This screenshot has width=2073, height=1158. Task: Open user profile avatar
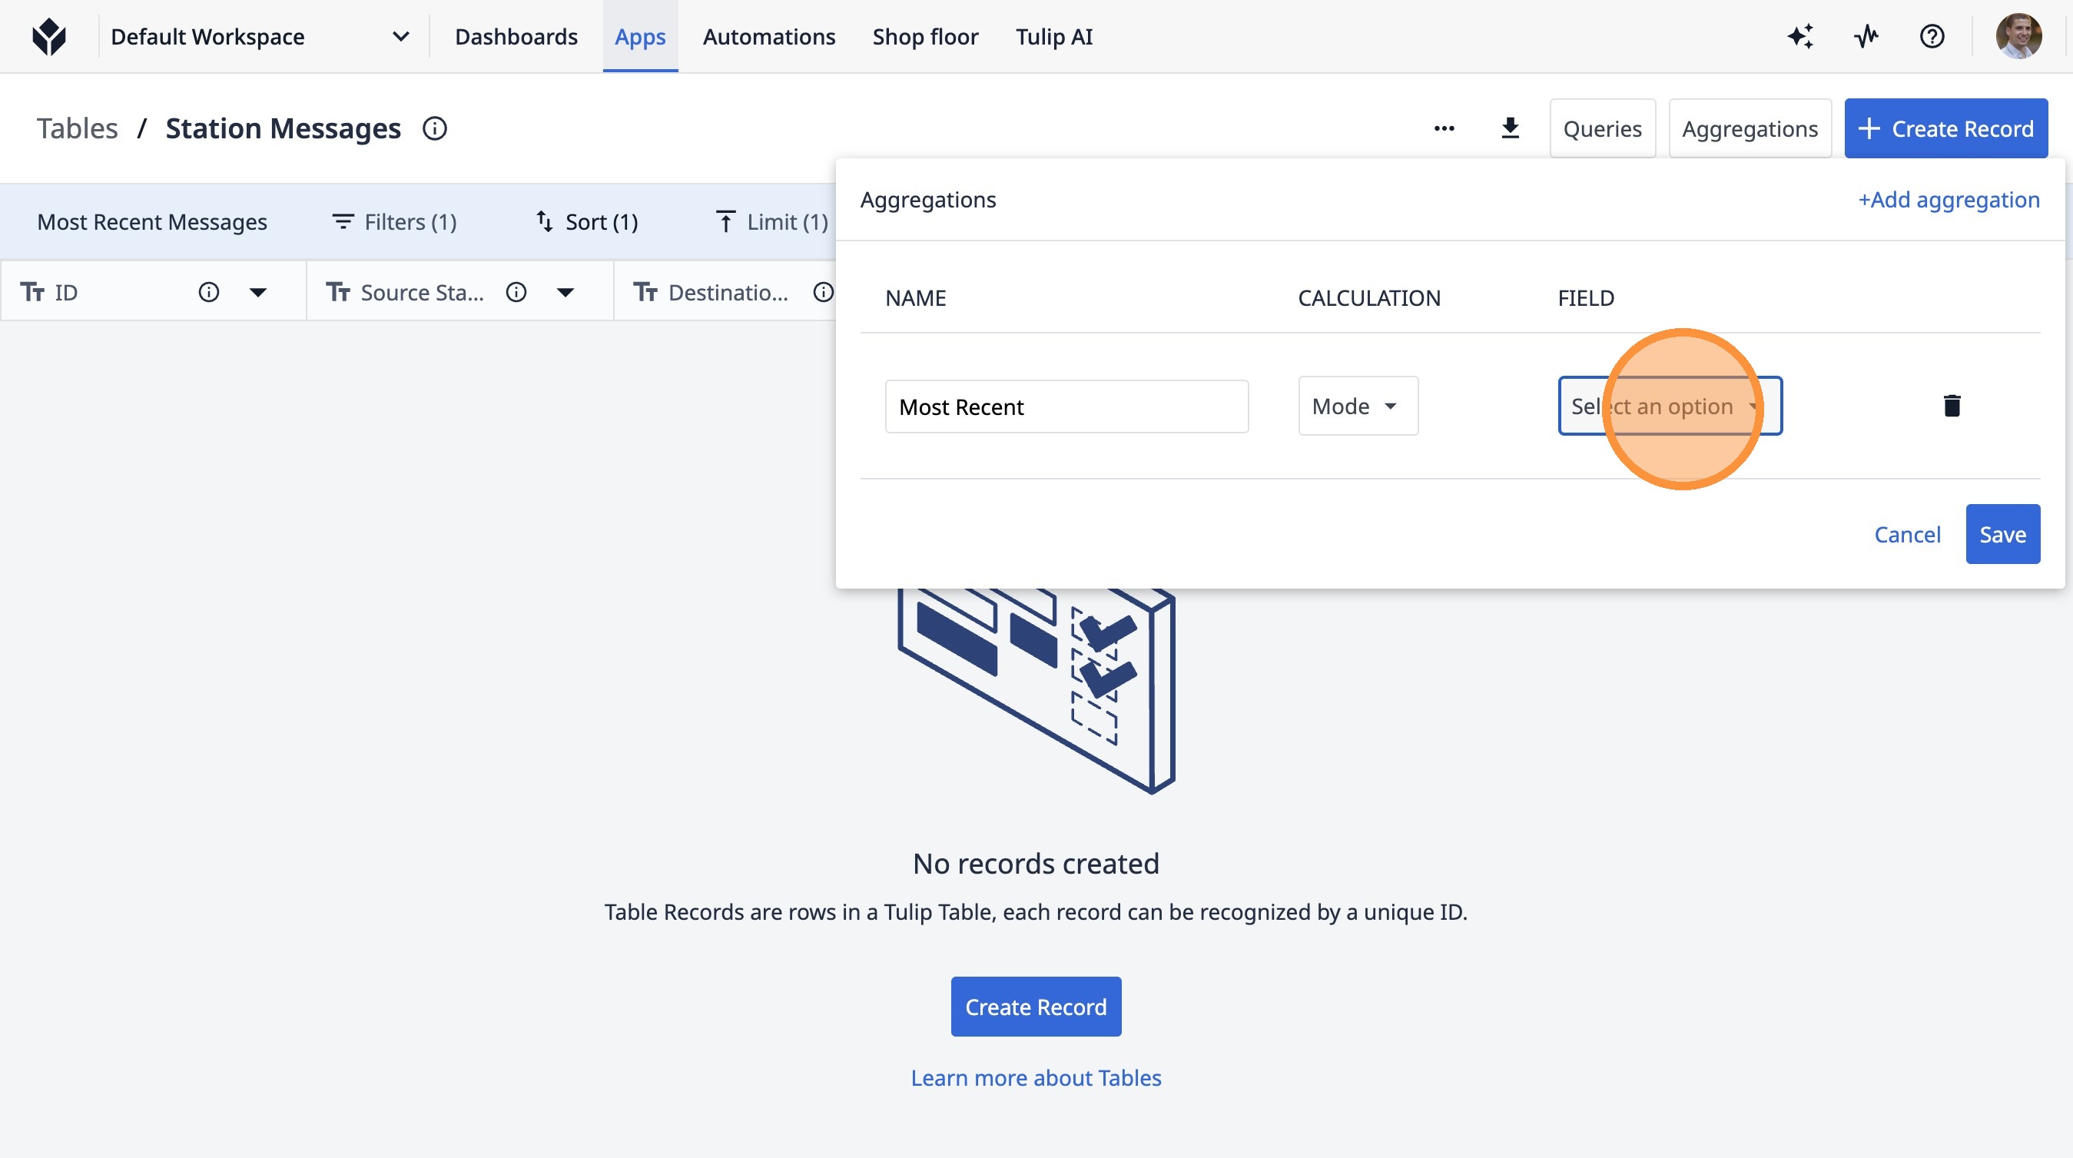[2018, 36]
